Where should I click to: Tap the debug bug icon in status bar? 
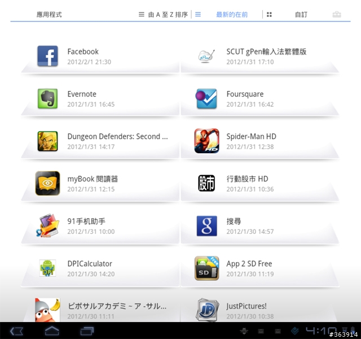coord(244,331)
